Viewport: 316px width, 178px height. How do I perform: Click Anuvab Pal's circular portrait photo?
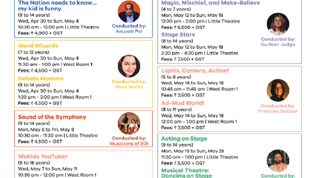click(129, 12)
